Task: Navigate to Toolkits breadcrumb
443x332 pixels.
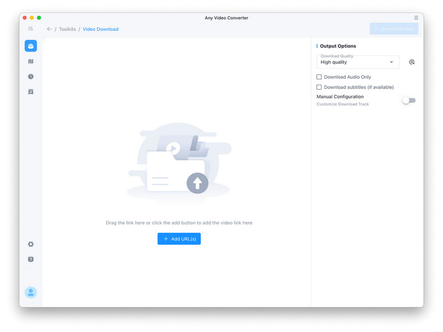Action: coord(68,29)
